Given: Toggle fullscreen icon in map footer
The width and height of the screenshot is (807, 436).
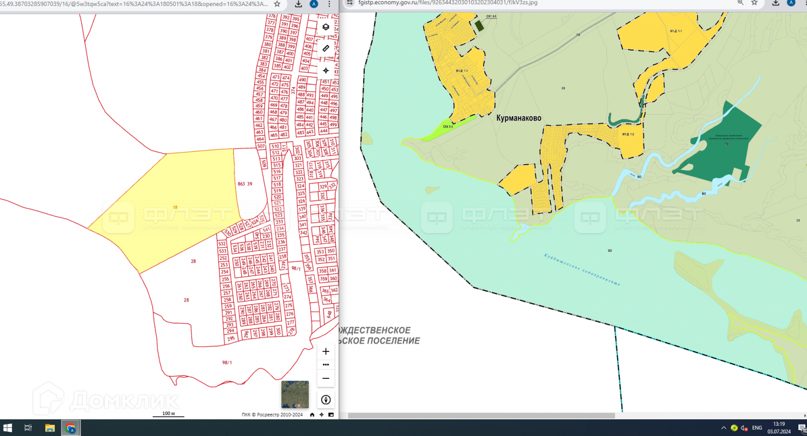Looking at the screenshot, I should (331, 414).
